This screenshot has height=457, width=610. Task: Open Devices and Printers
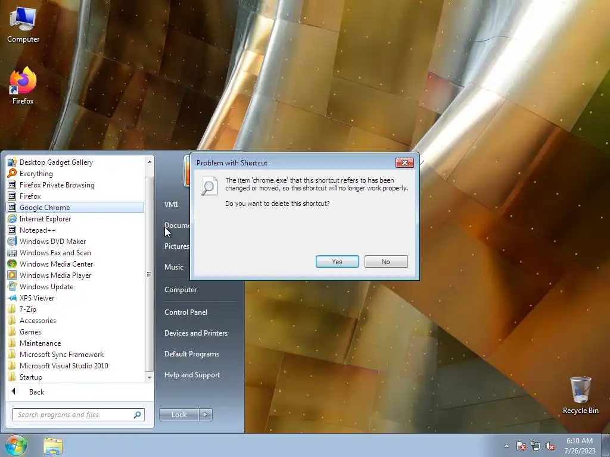pos(195,333)
